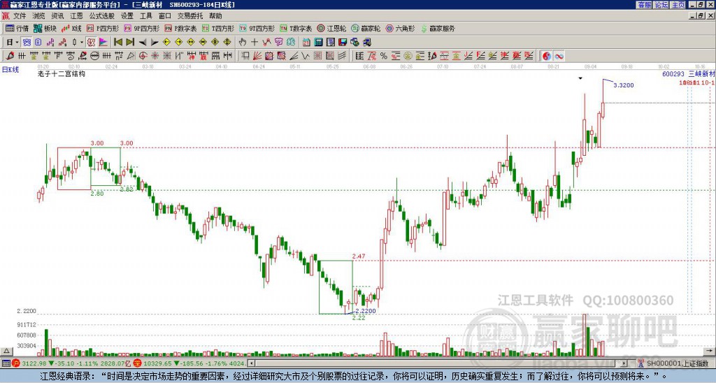Screen dimensions: 716x383
Task: Select the hand pan tool
Action: [x=242, y=42]
